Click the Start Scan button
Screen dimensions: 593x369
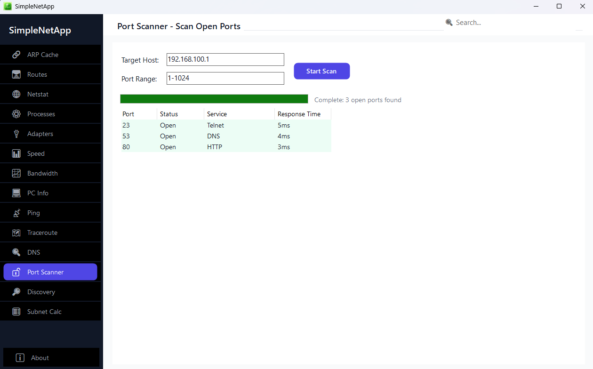[322, 71]
